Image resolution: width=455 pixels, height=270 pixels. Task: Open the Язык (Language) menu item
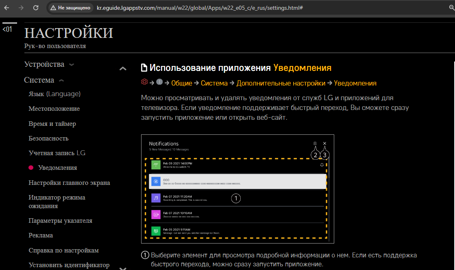(x=54, y=94)
